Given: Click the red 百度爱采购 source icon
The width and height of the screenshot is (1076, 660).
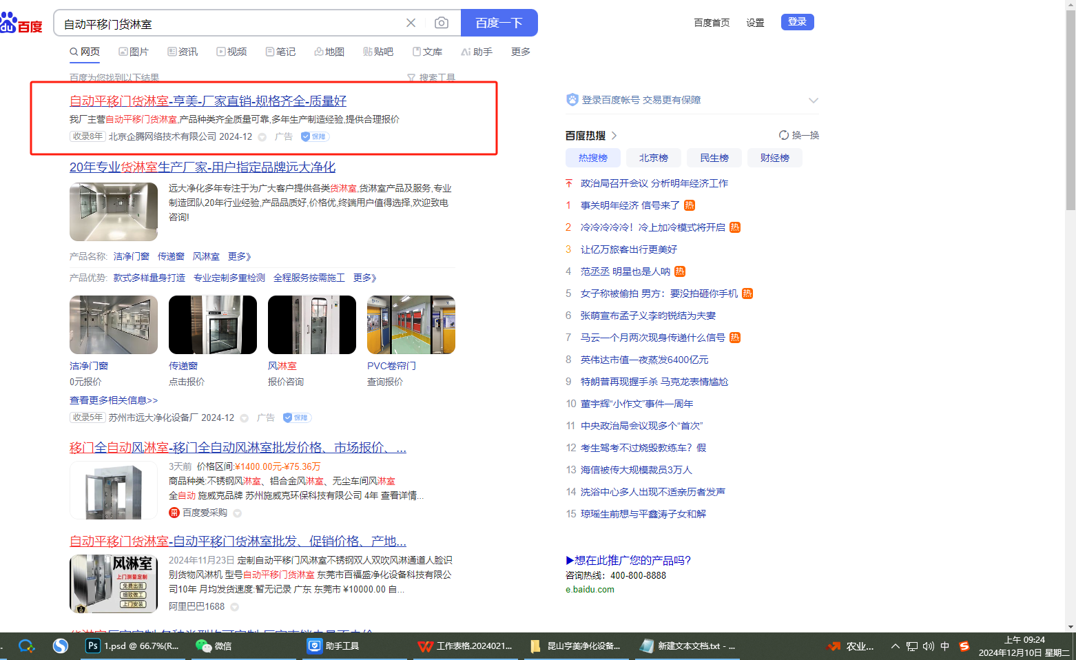Looking at the screenshot, I should (x=174, y=513).
